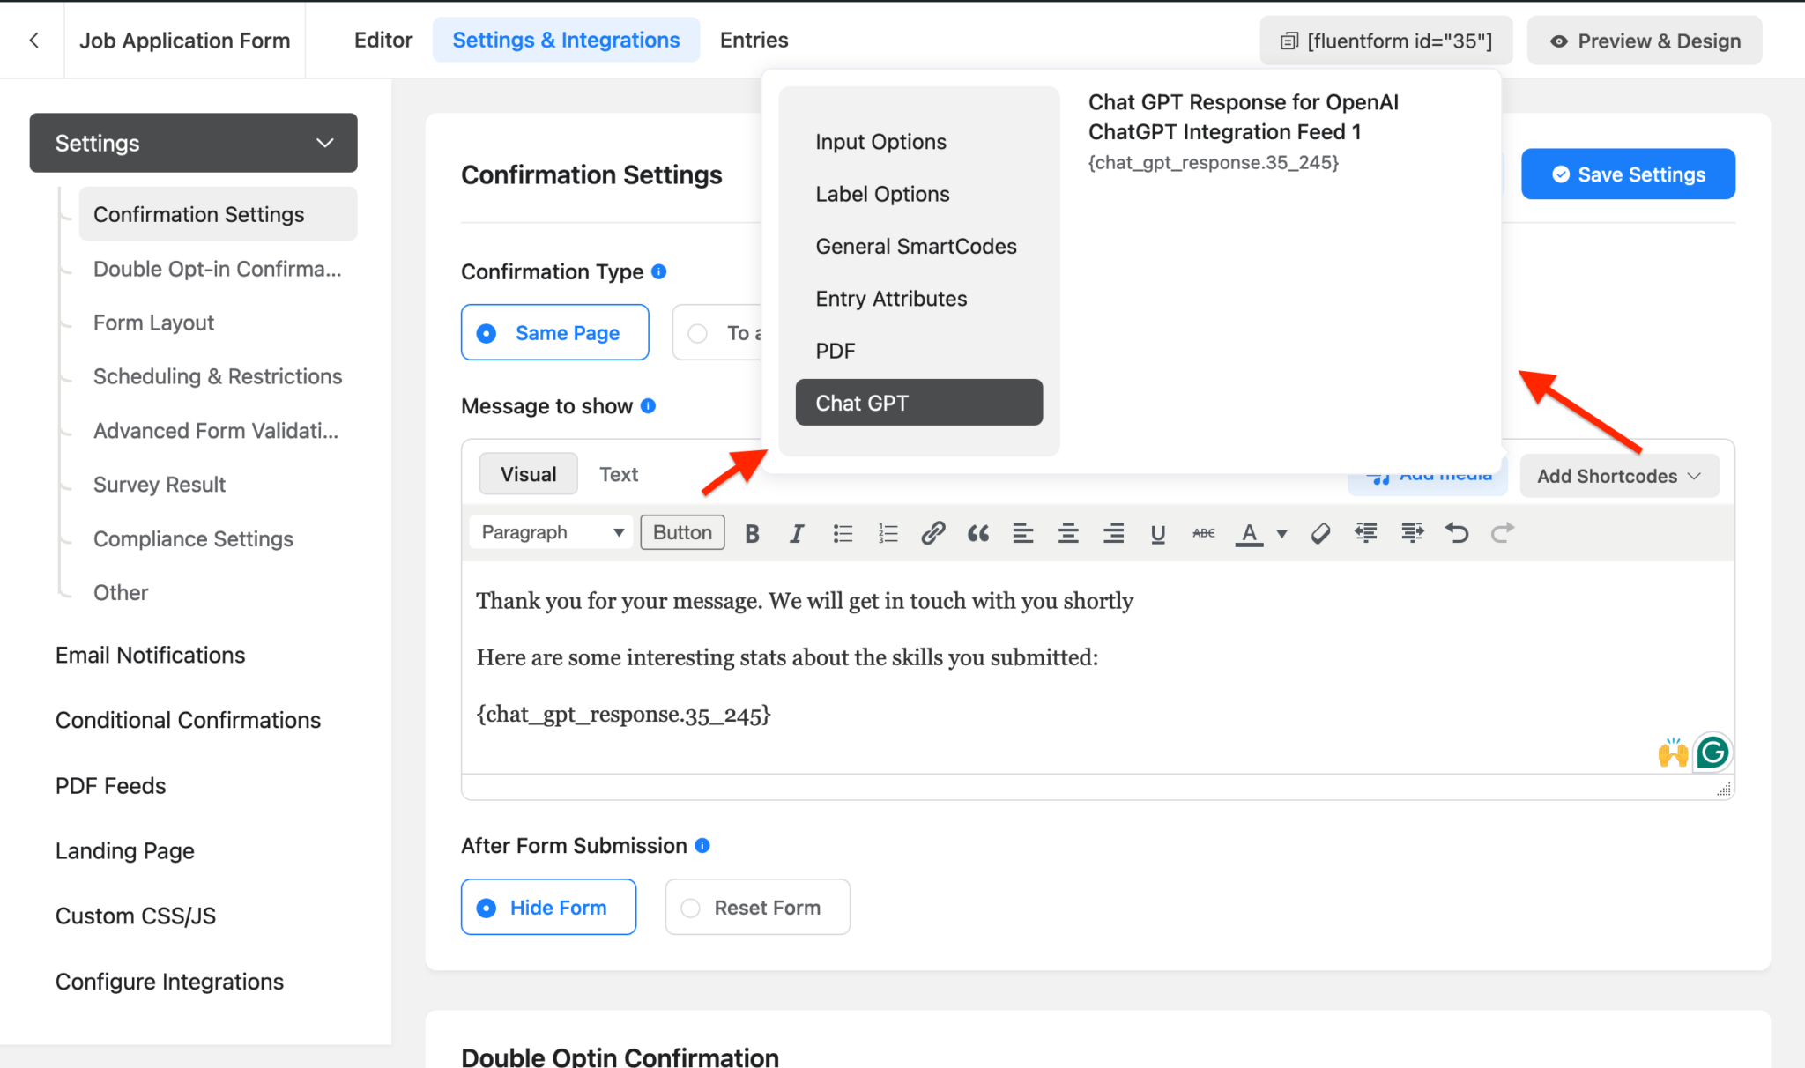
Task: Collapse the Settings sidebar section
Action: tap(324, 142)
